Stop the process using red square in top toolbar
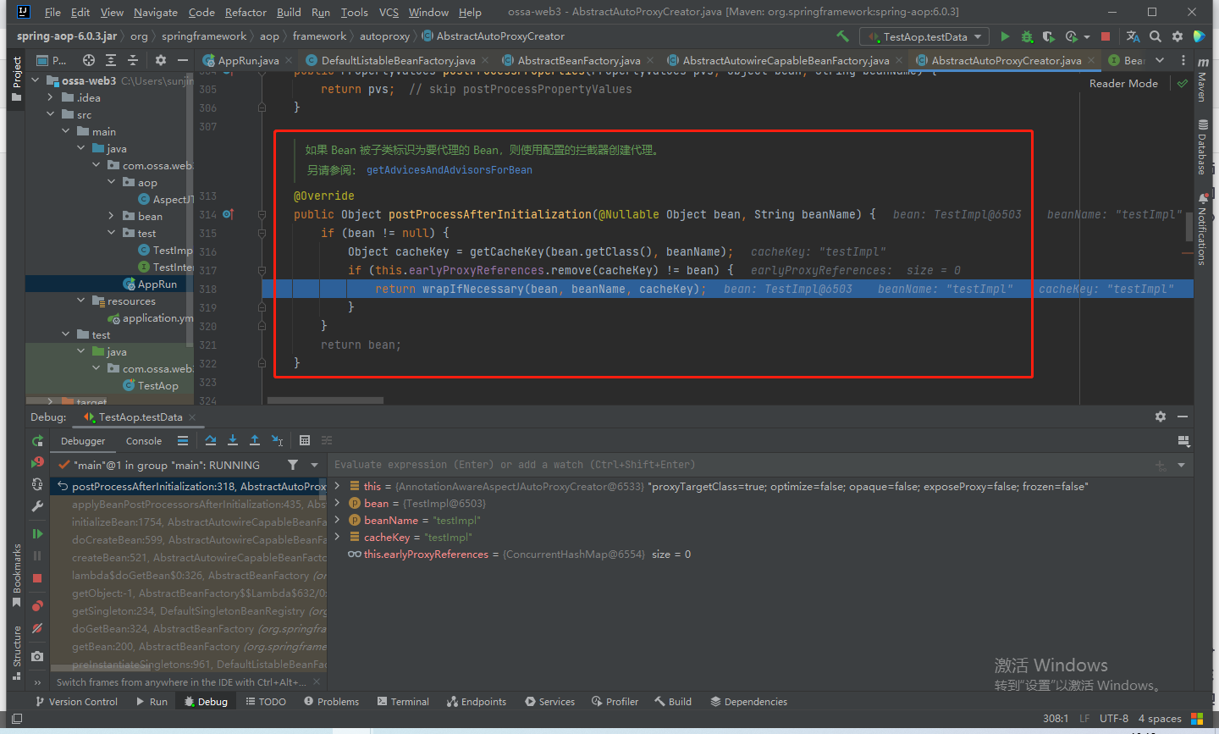This screenshot has width=1219, height=734. [1106, 36]
